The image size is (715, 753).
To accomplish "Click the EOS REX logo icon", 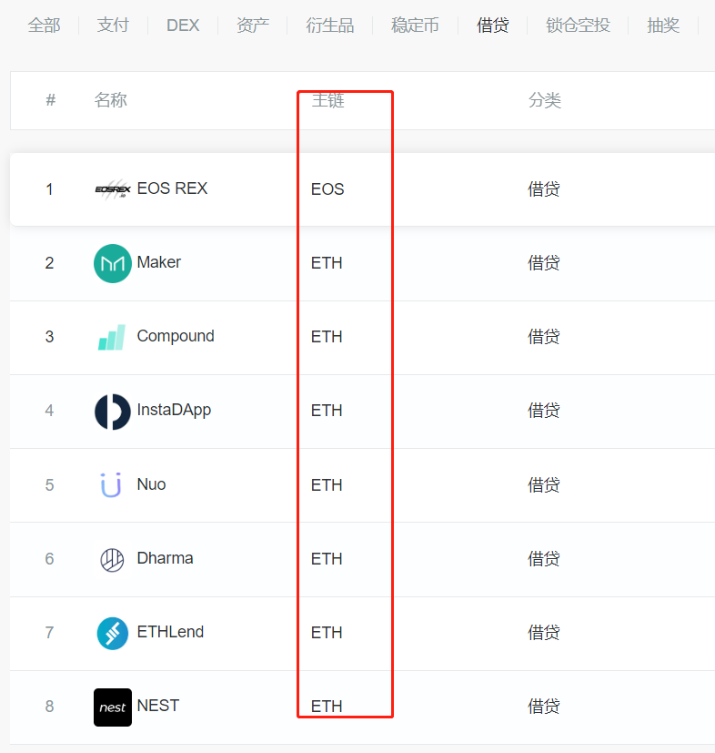I will pos(113,189).
